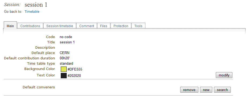Click the yellow Background Color swatch
Viewport: 249px width, 103px height.
click(x=64, y=69)
